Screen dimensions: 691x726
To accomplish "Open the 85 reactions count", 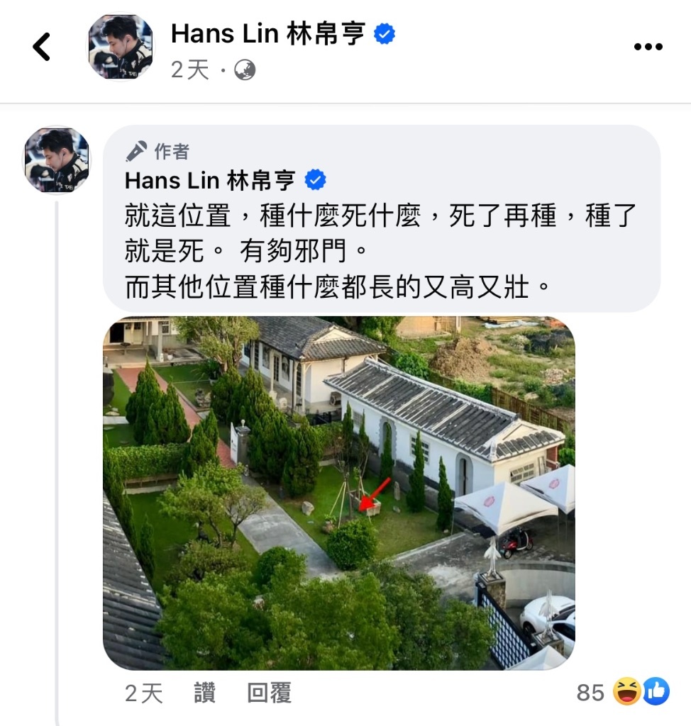I will [590, 693].
